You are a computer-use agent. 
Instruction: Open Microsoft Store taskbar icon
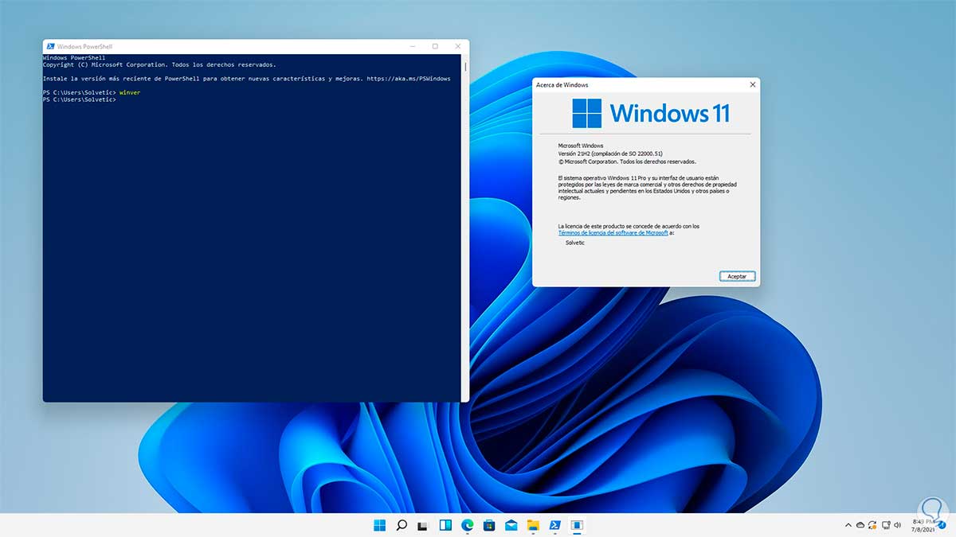tap(489, 525)
